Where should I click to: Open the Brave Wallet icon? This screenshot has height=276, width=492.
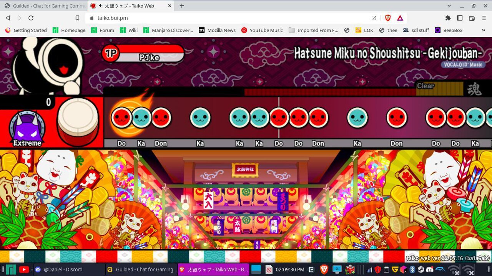pyautogui.click(x=472, y=18)
